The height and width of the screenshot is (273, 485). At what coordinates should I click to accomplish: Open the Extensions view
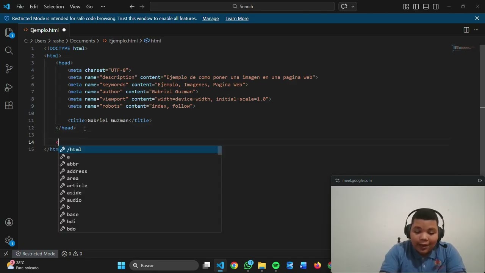[9, 105]
